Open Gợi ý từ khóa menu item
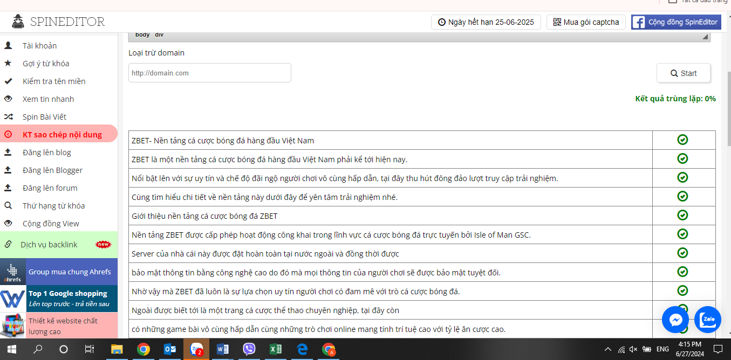The image size is (731, 360). click(46, 64)
